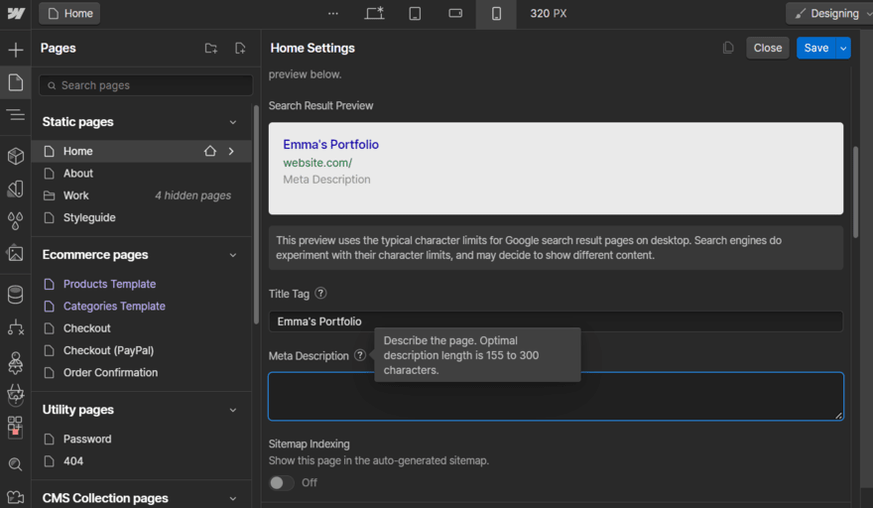Select the Checkout page
The width and height of the screenshot is (873, 508).
pos(87,328)
